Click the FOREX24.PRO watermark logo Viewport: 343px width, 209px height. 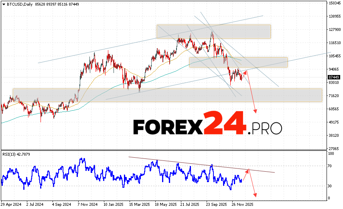207,126
